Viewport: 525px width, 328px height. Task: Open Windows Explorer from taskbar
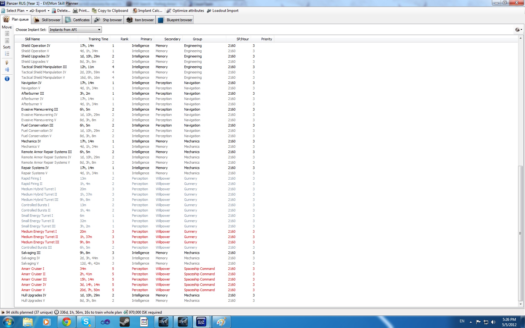27,322
